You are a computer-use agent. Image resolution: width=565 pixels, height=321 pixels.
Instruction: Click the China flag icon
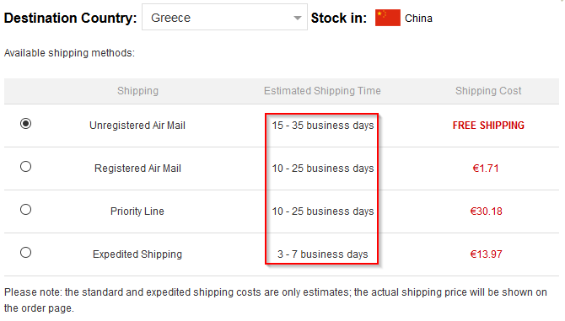click(x=387, y=18)
